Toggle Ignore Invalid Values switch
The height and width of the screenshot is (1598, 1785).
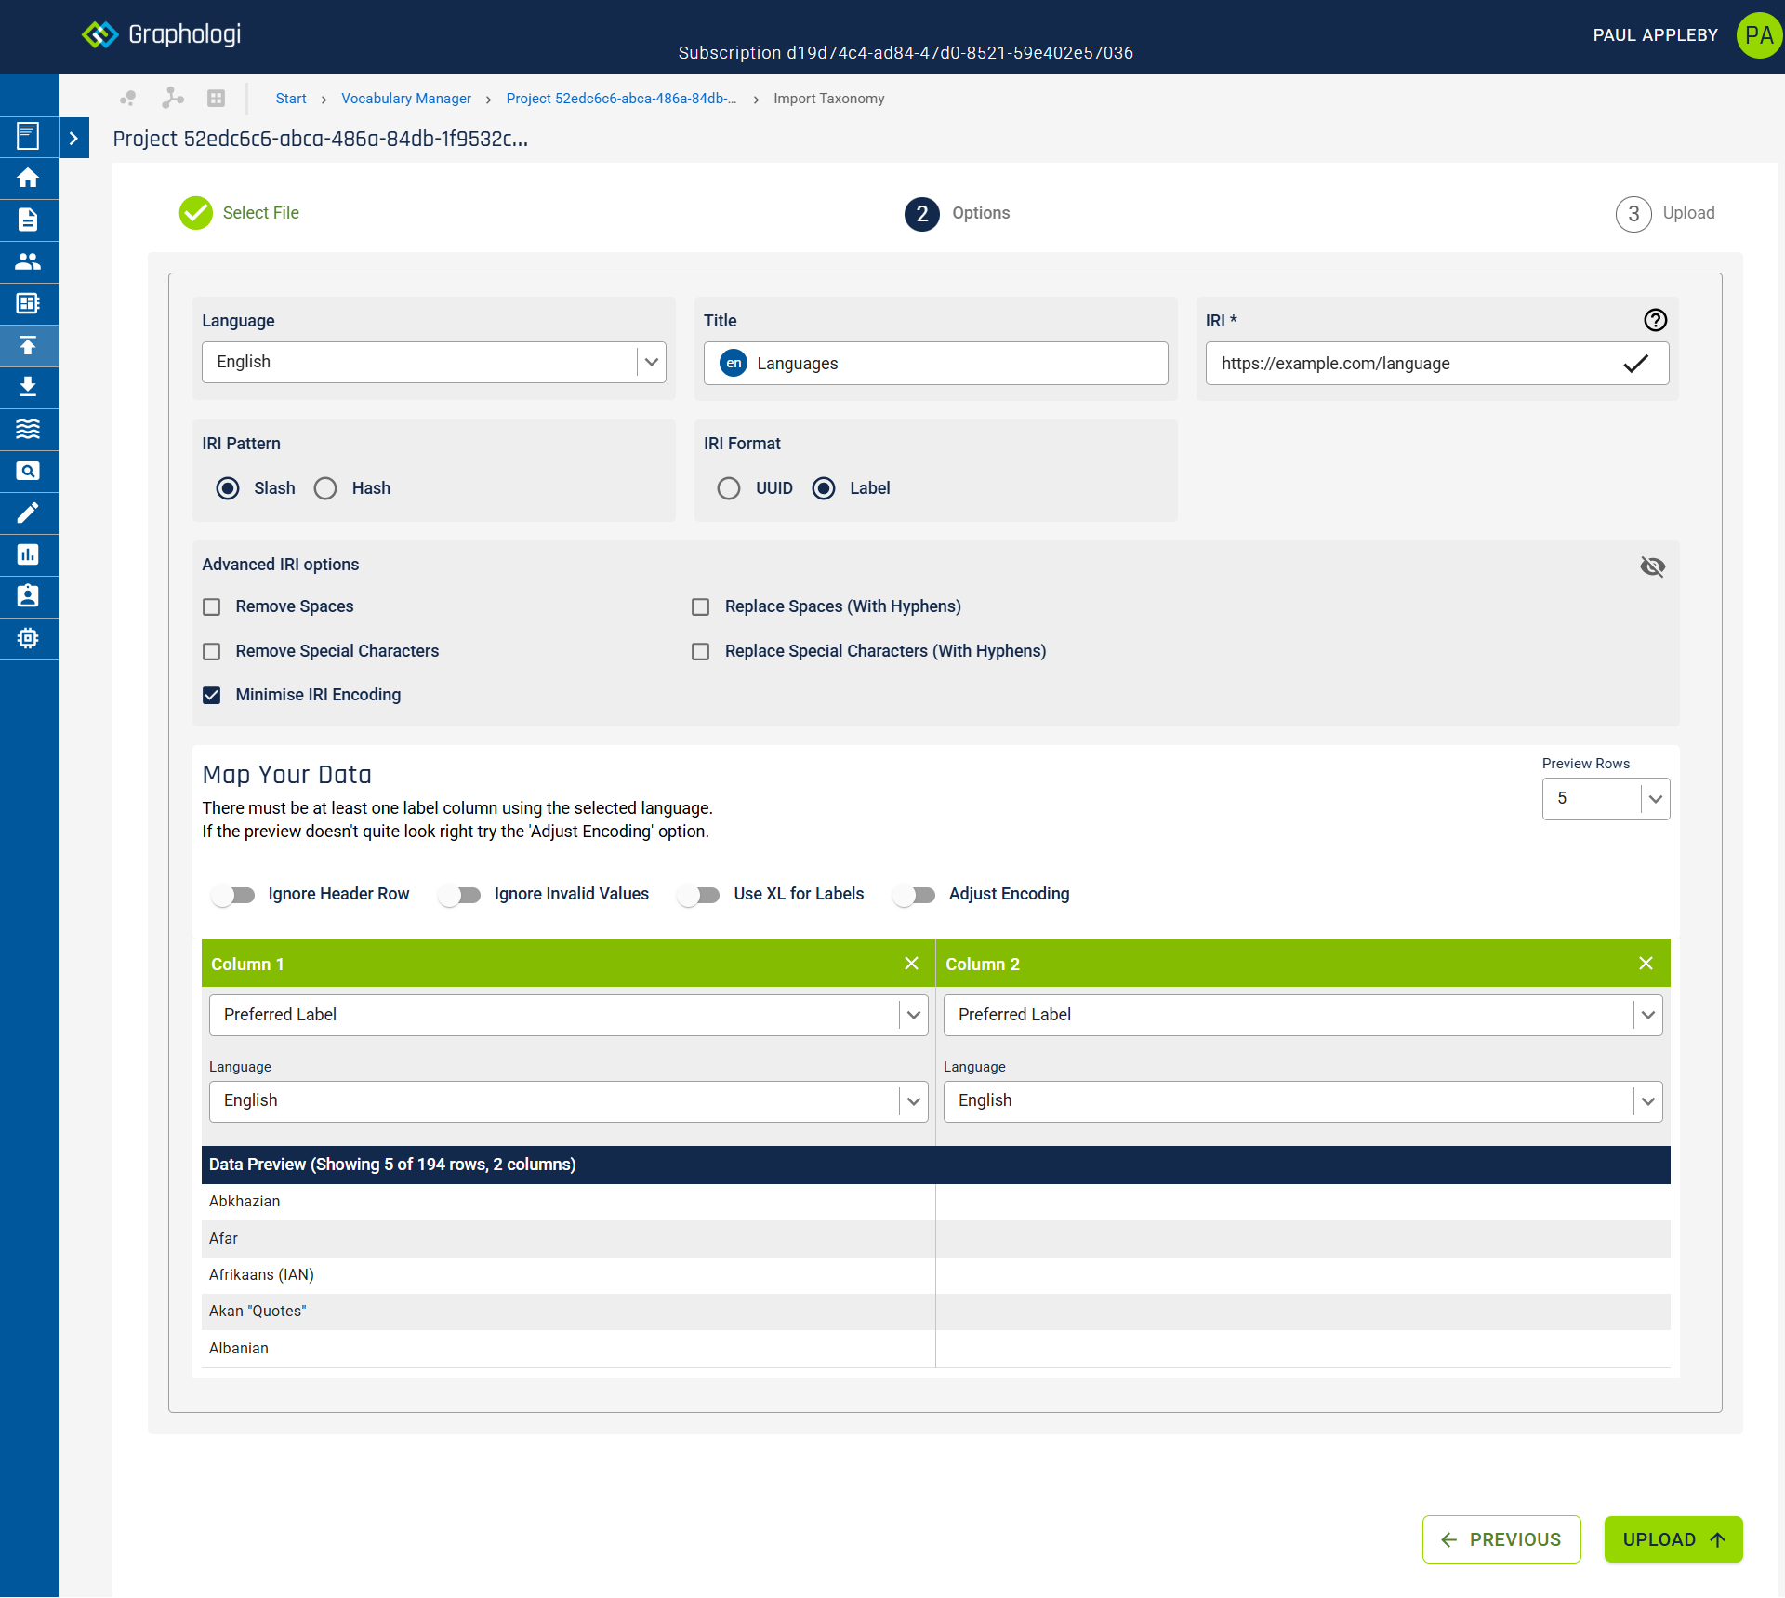click(x=460, y=895)
